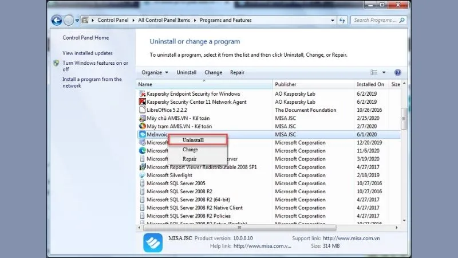458x258 pixels.
Task: Click the horizontal scrollbar thumb
Action: [x=239, y=228]
